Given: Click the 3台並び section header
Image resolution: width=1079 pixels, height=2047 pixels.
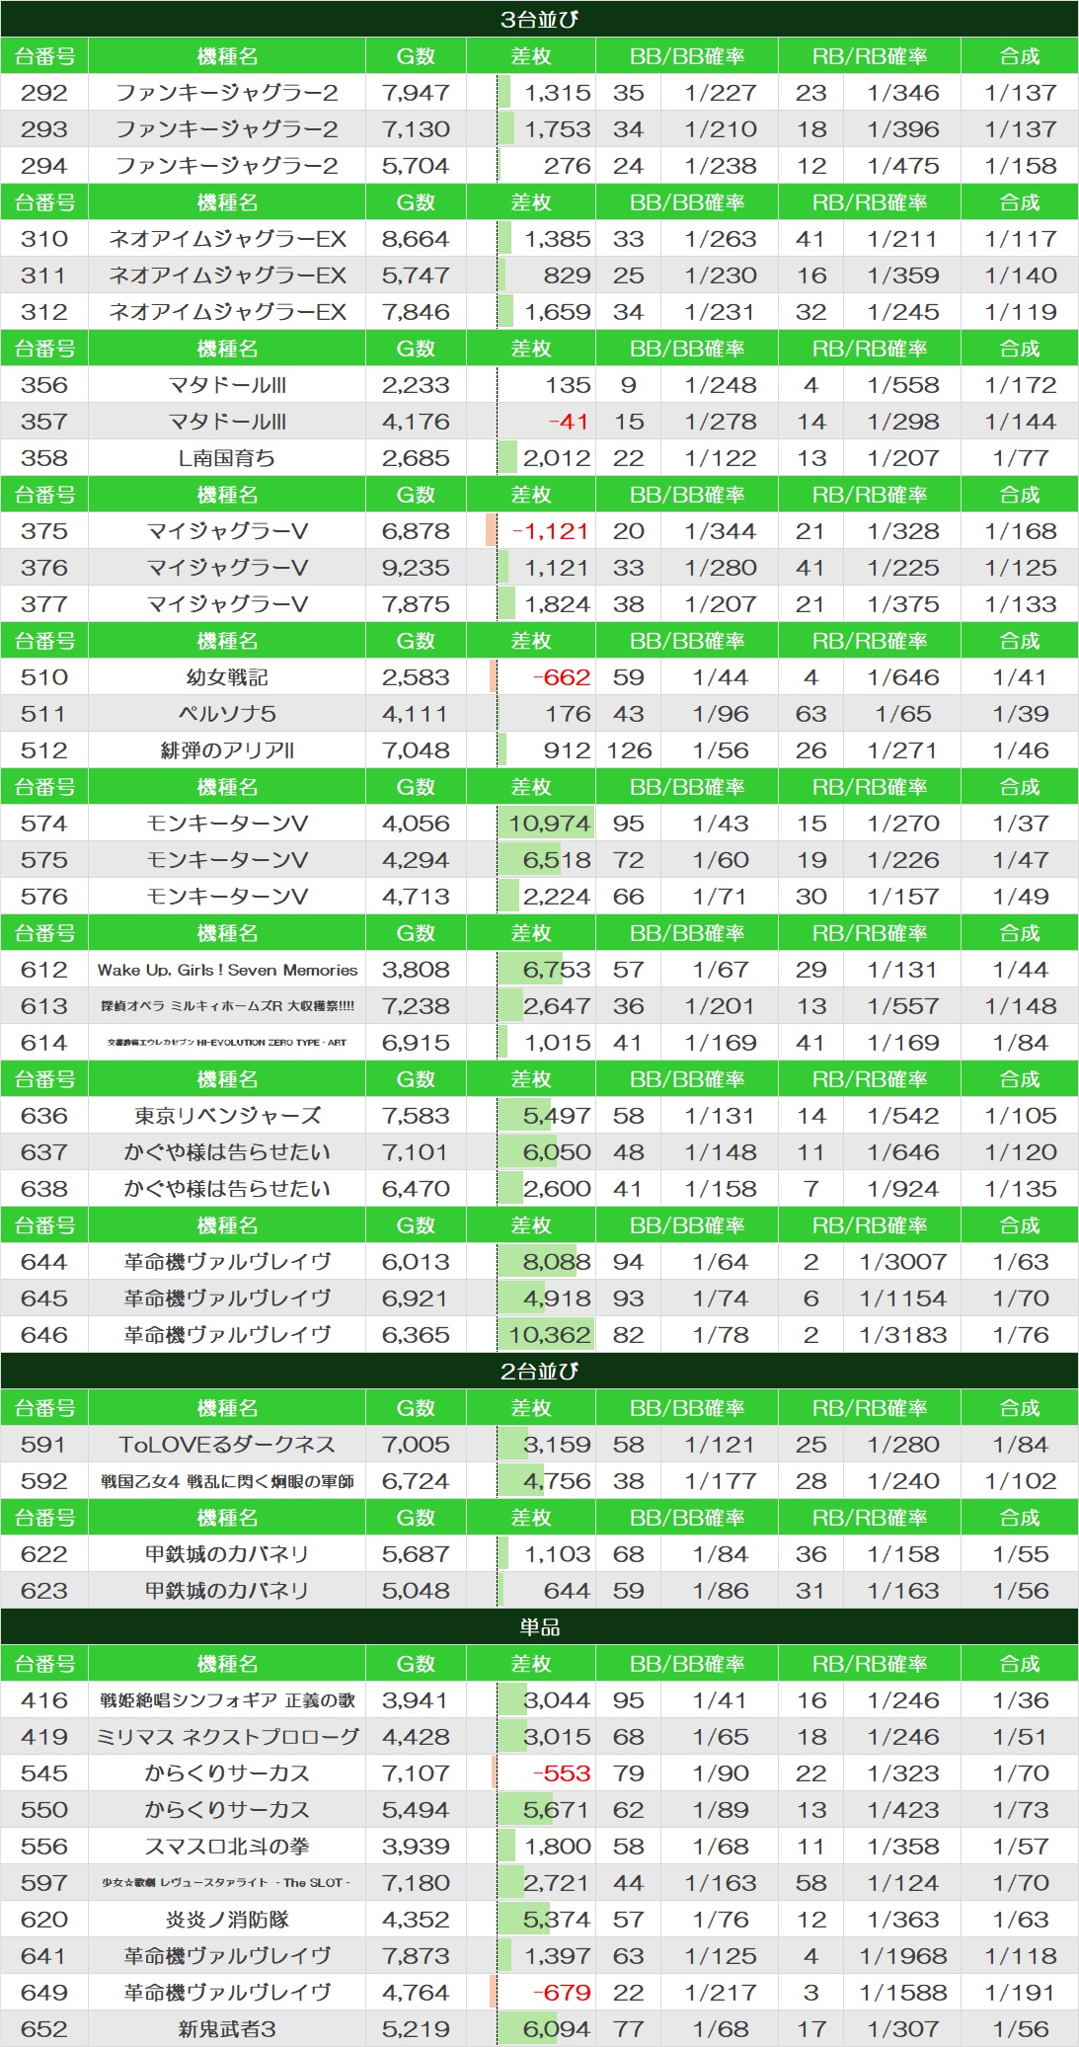Looking at the screenshot, I should click(539, 19).
